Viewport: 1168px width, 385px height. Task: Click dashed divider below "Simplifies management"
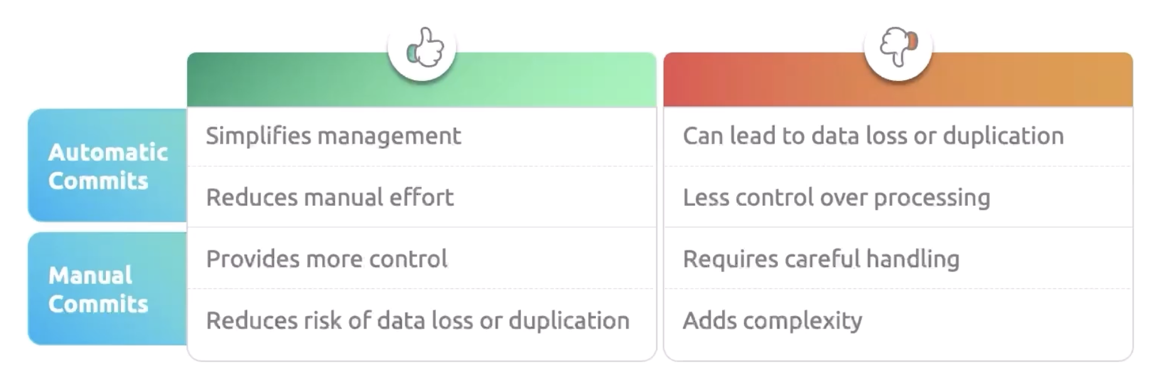tap(422, 167)
